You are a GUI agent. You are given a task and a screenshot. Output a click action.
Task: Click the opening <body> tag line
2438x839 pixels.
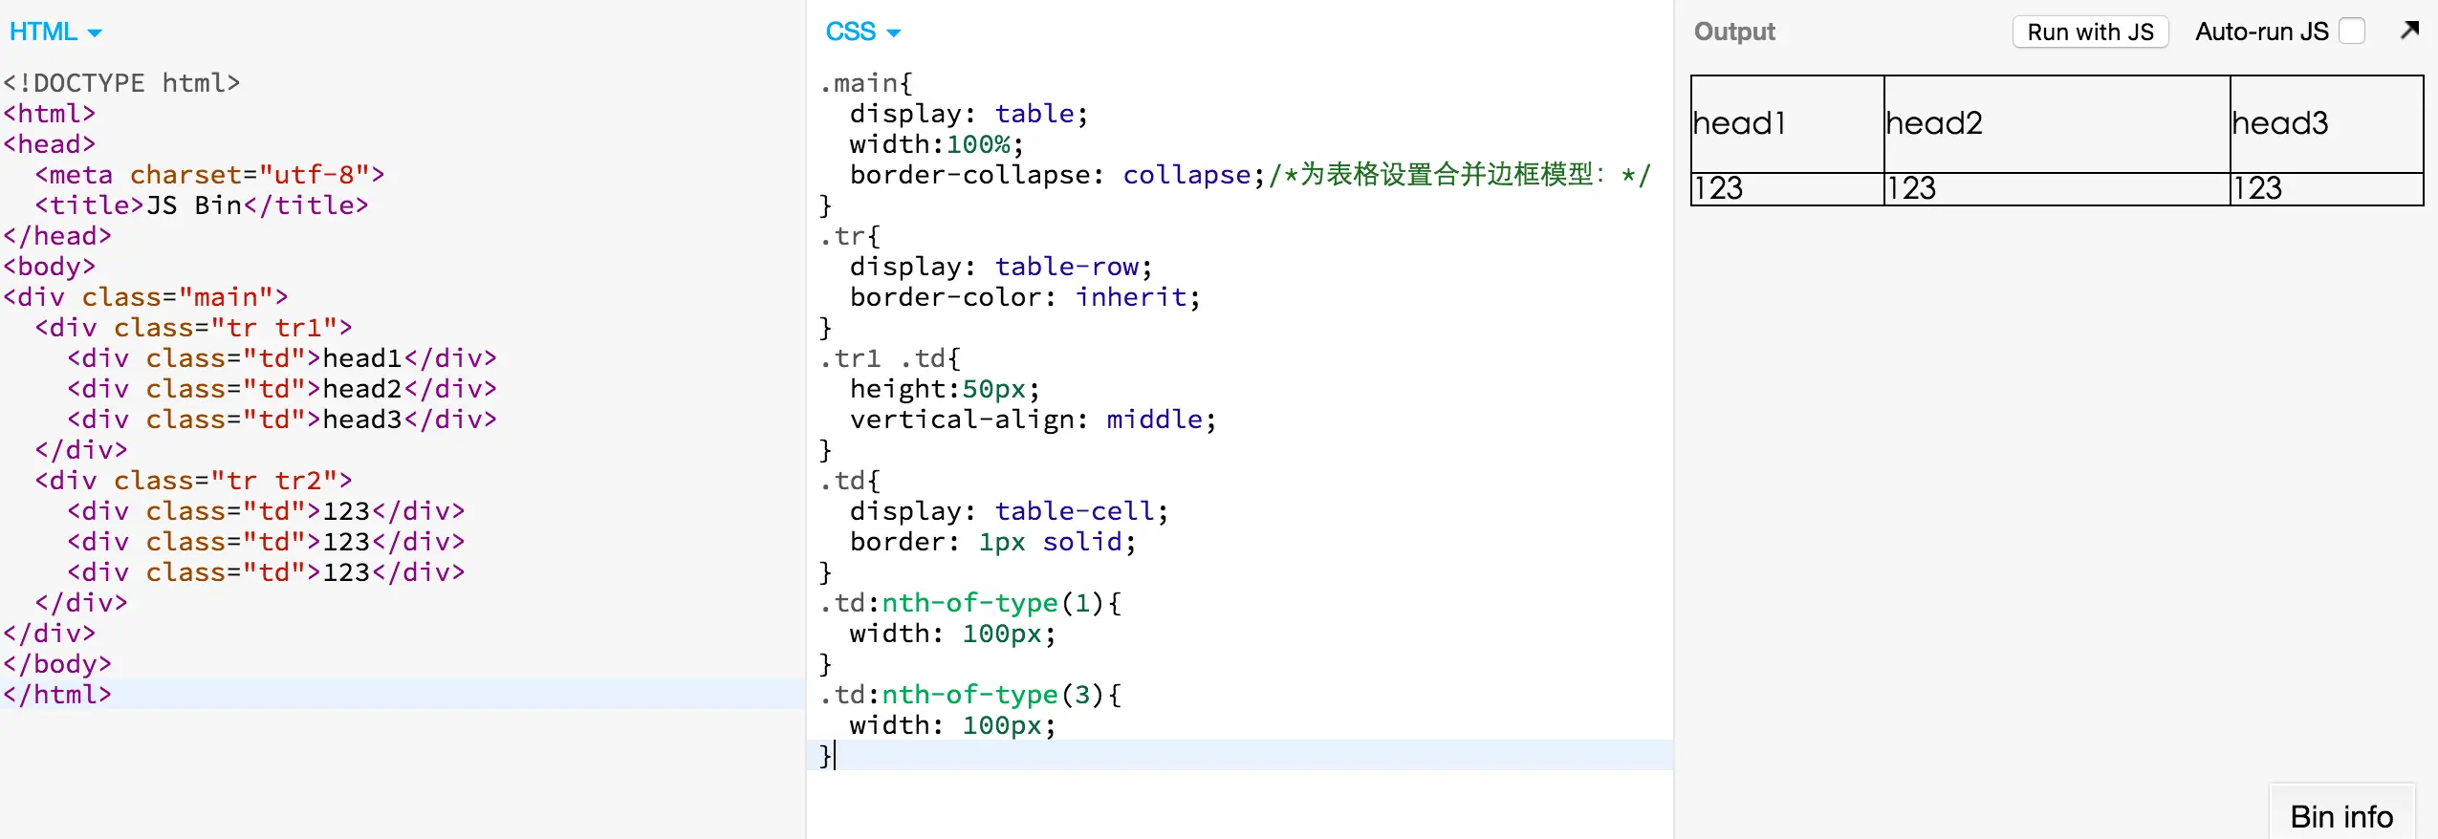click(x=50, y=267)
